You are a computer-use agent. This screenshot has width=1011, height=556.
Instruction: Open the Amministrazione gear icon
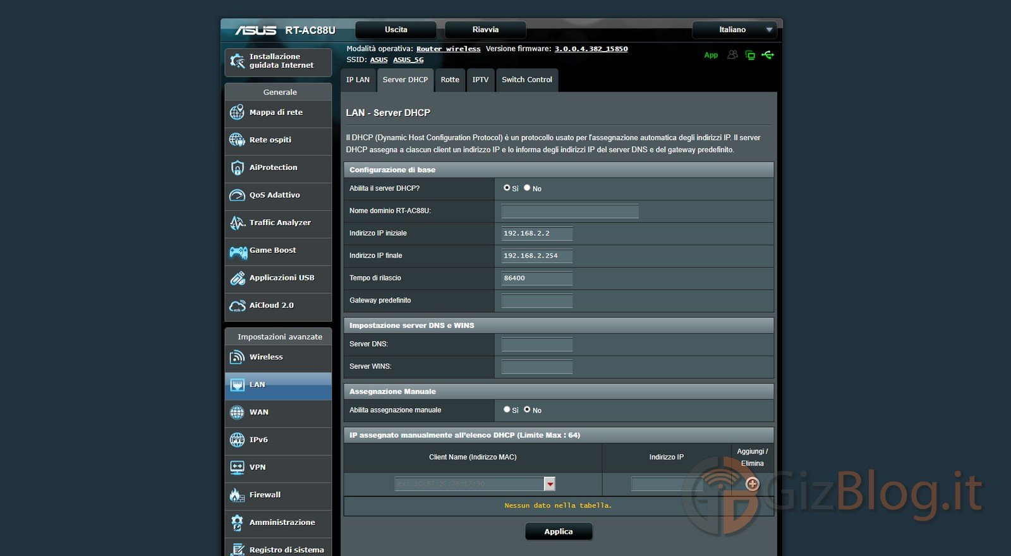[237, 523]
